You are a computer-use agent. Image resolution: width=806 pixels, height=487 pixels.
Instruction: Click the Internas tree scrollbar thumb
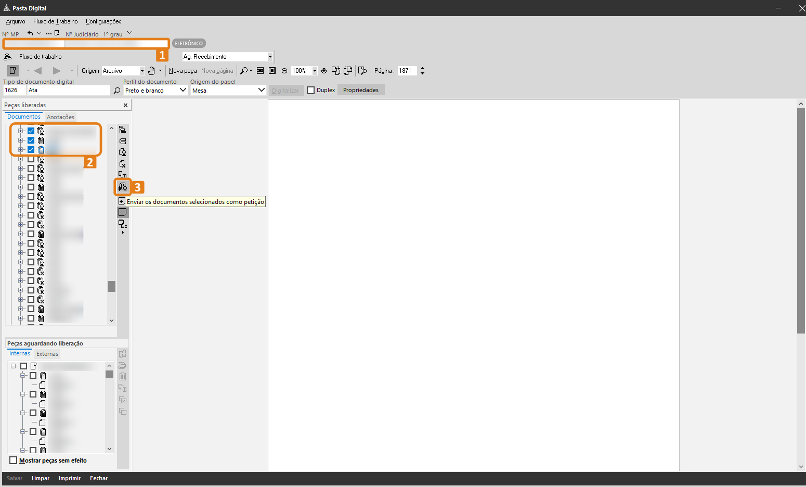[109, 374]
